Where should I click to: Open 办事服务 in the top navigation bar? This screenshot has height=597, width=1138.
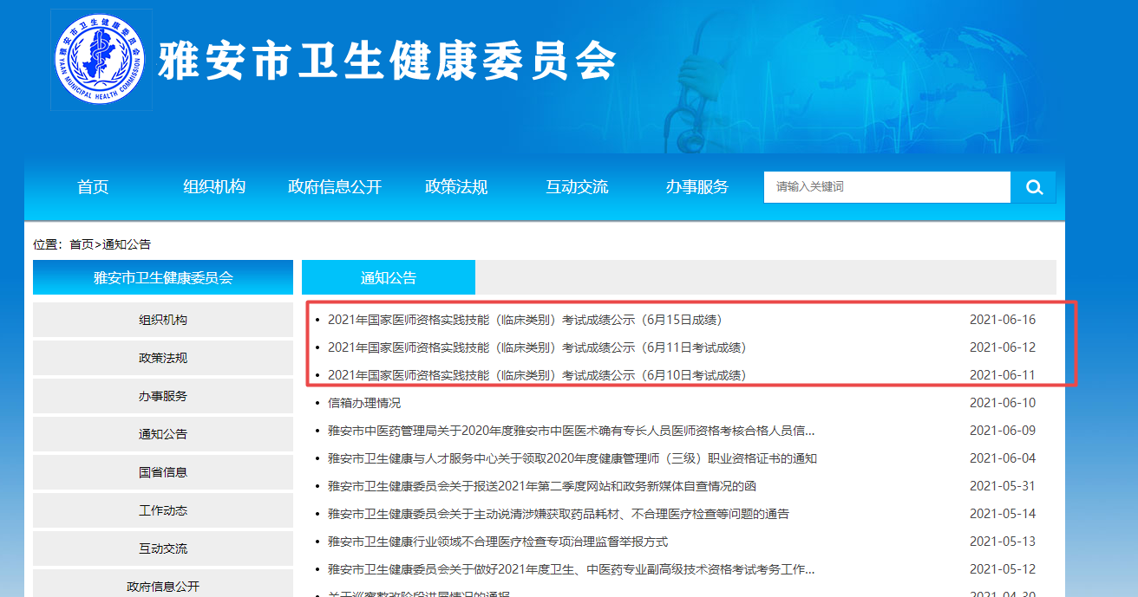point(697,187)
